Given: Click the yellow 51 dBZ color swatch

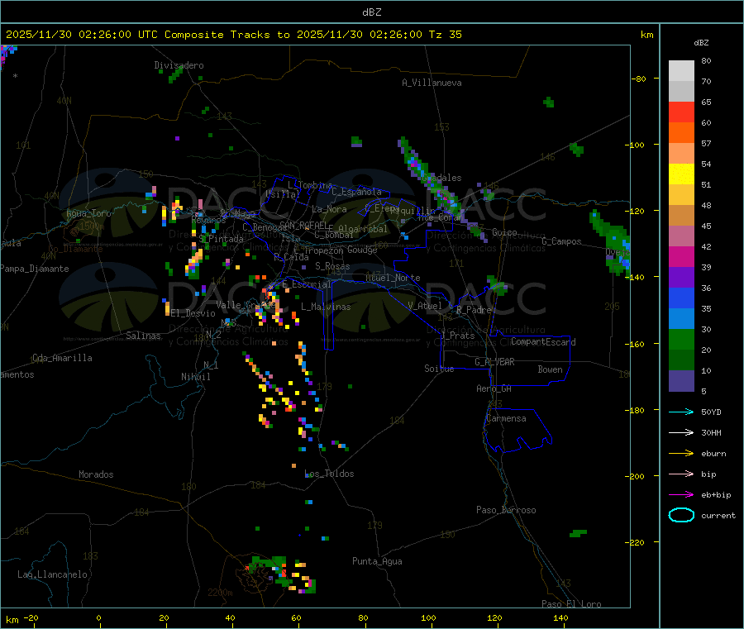Looking at the screenshot, I should [681, 174].
